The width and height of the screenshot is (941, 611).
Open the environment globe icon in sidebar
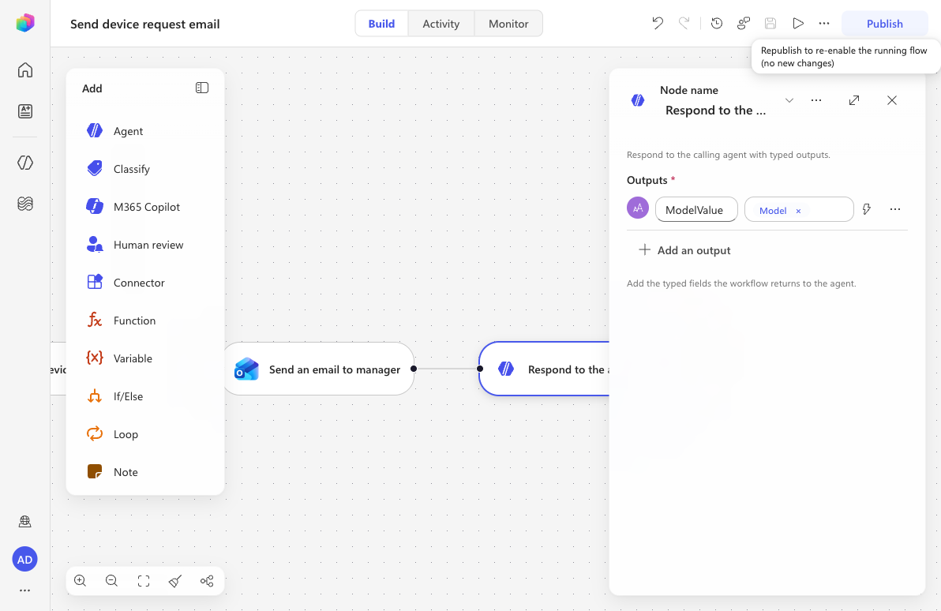click(x=24, y=521)
